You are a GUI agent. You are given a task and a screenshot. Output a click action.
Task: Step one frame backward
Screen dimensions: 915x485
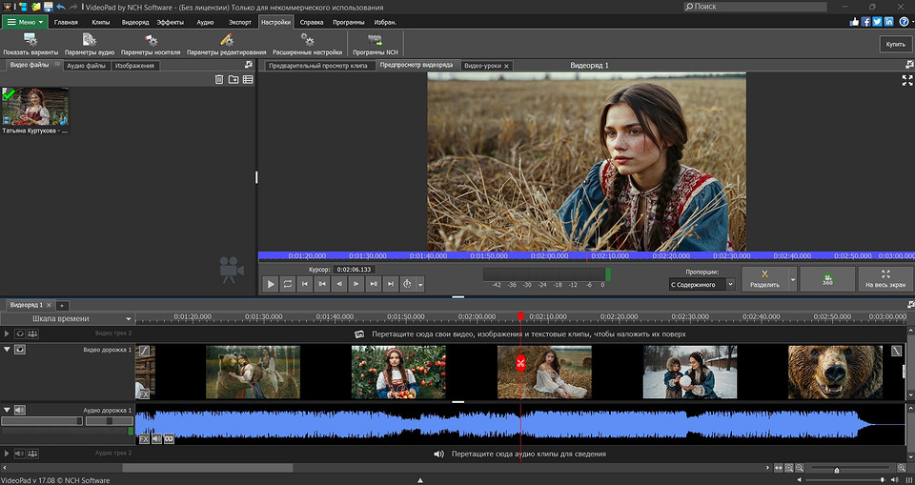338,284
